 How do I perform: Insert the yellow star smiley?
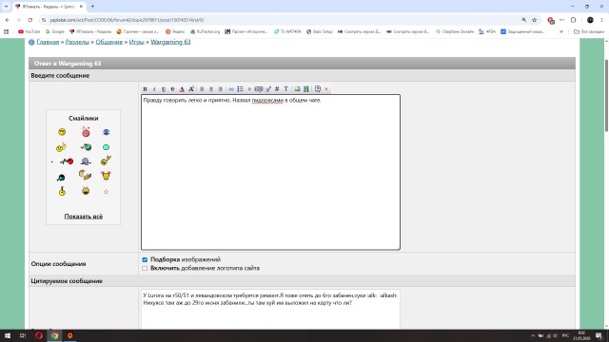[x=106, y=192]
